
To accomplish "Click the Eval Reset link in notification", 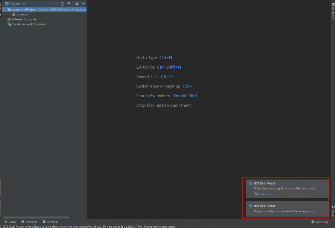I will [x=266, y=194].
